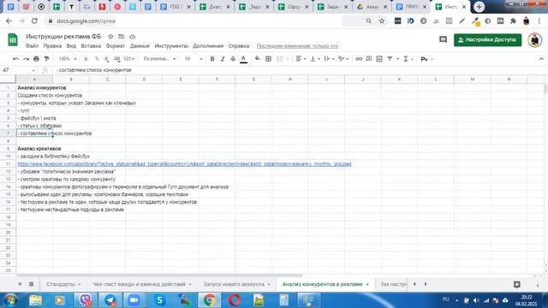Open Telegram from the Windows taskbar
548x308 pixels.
tap(110, 300)
